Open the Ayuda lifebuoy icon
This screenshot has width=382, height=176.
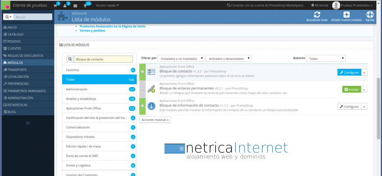click(x=370, y=15)
